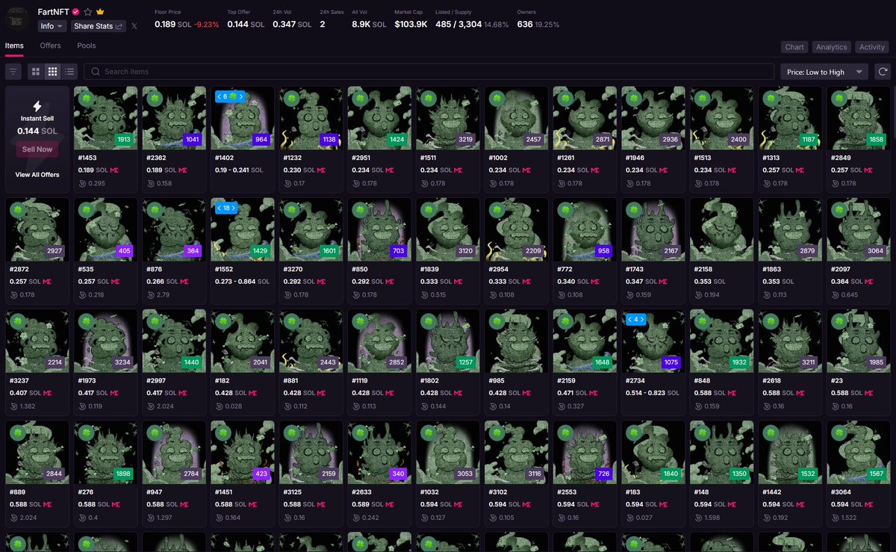Open View All Offers
Screen dimensions: 896x552
[37, 174]
